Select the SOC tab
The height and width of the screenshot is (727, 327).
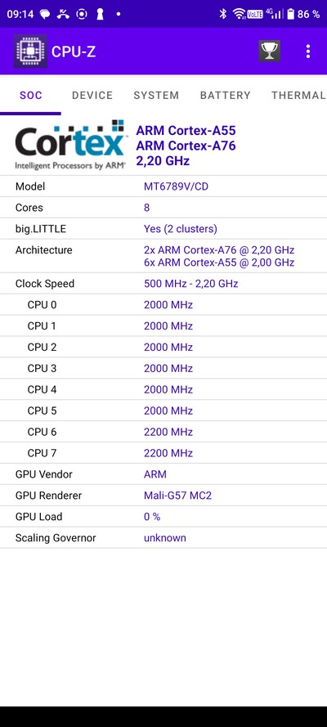pos(30,96)
